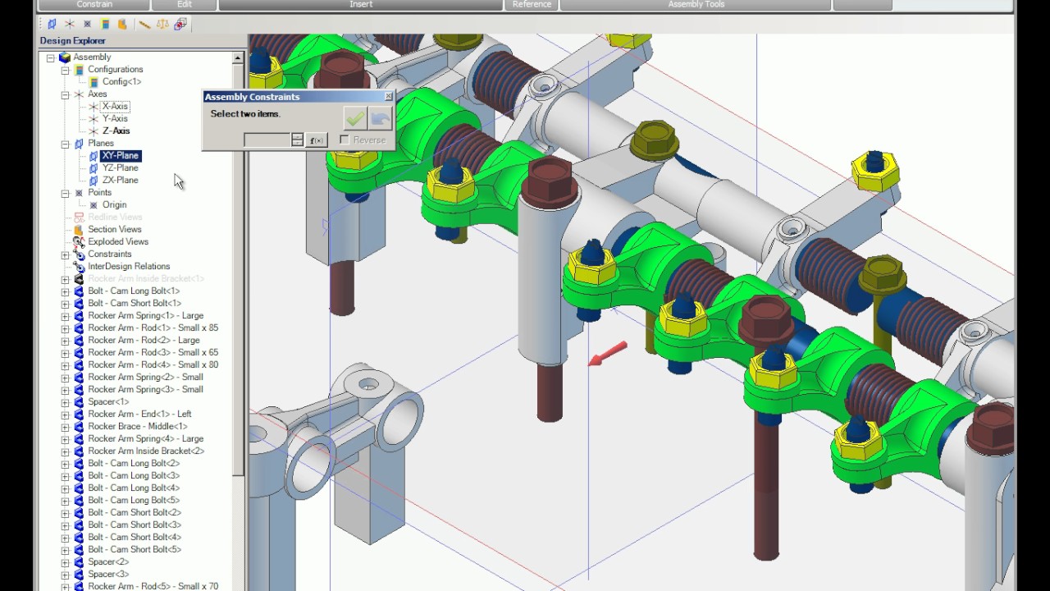Viewport: 1050px width, 591px height.
Task: Click the Config<1> item icon
Action: [94, 82]
